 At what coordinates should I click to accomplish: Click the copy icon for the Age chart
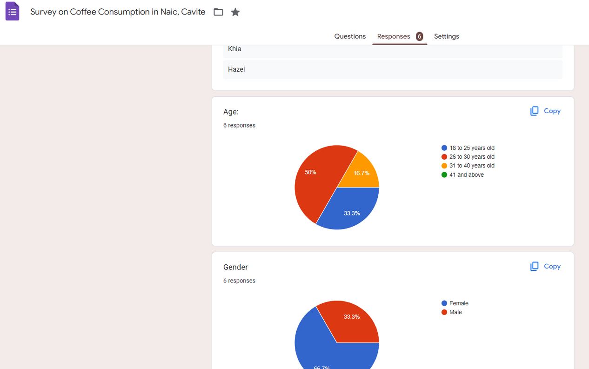pyautogui.click(x=535, y=111)
